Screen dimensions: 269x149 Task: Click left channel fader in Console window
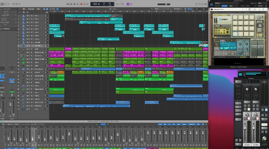[245, 127]
